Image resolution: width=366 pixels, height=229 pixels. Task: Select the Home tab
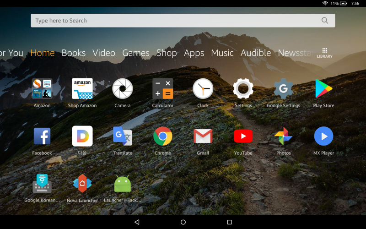pyautogui.click(x=43, y=53)
